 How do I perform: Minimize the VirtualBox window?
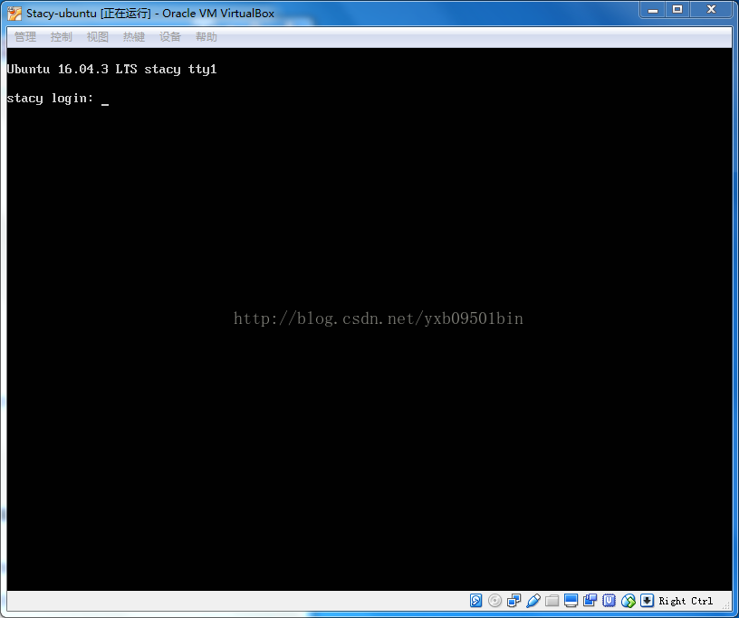click(653, 9)
